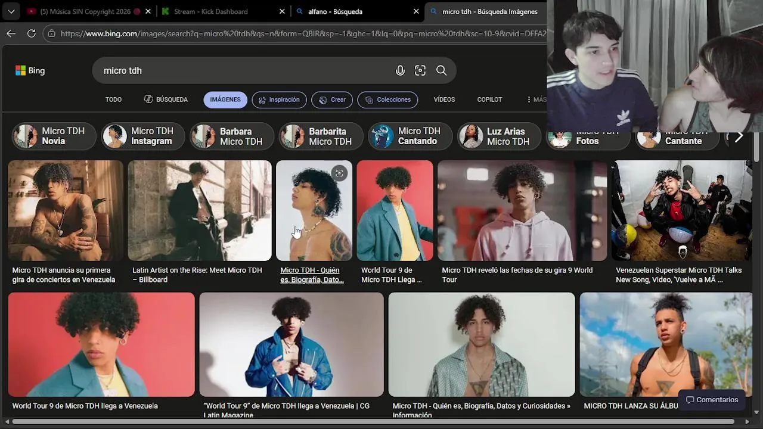Open Billboard Latin Artist on the Rise thumbnail

[x=200, y=210]
